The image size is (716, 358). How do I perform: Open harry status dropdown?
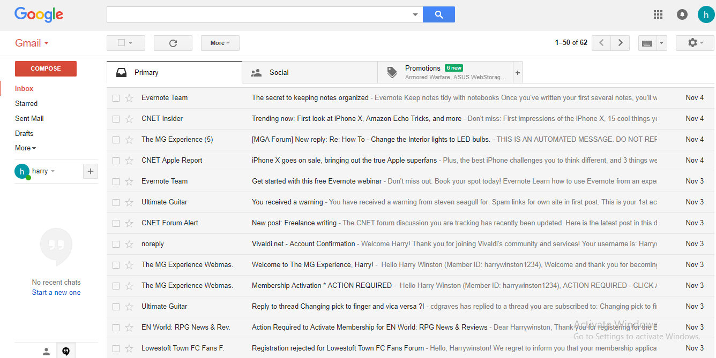[53, 171]
